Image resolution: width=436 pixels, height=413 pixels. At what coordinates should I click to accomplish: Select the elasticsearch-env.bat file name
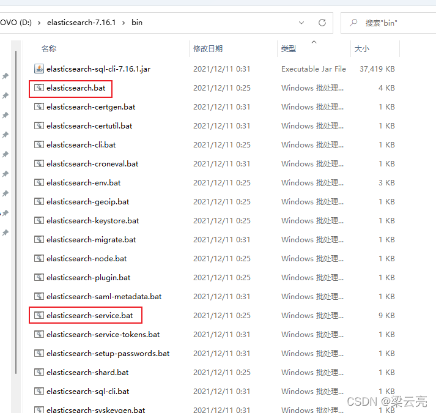click(x=83, y=182)
